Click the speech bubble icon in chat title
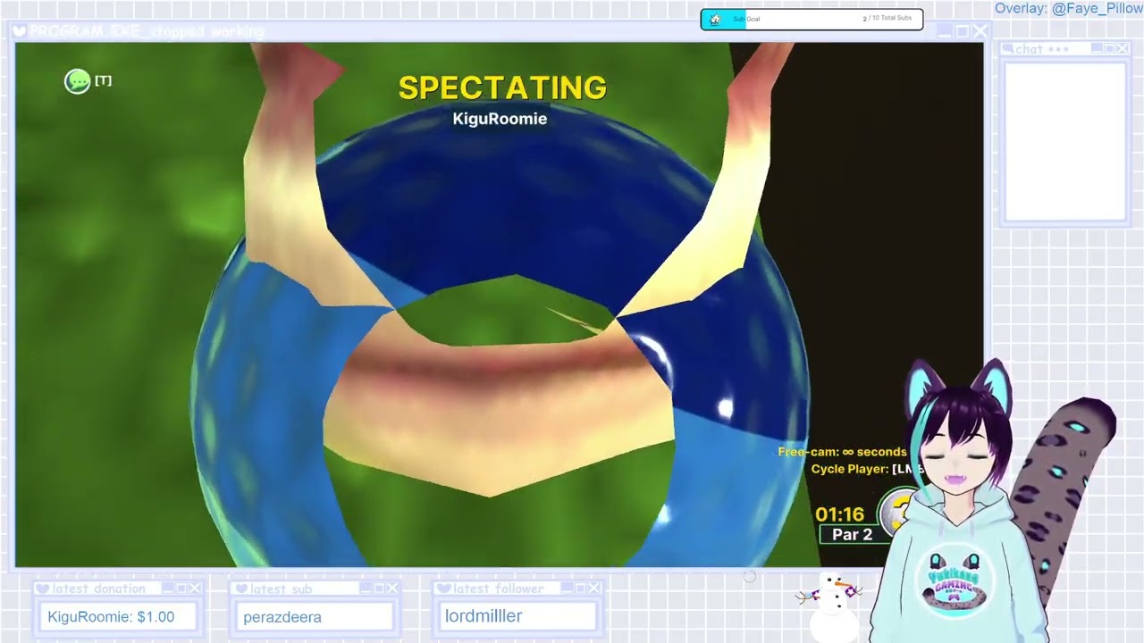 click(x=1007, y=48)
